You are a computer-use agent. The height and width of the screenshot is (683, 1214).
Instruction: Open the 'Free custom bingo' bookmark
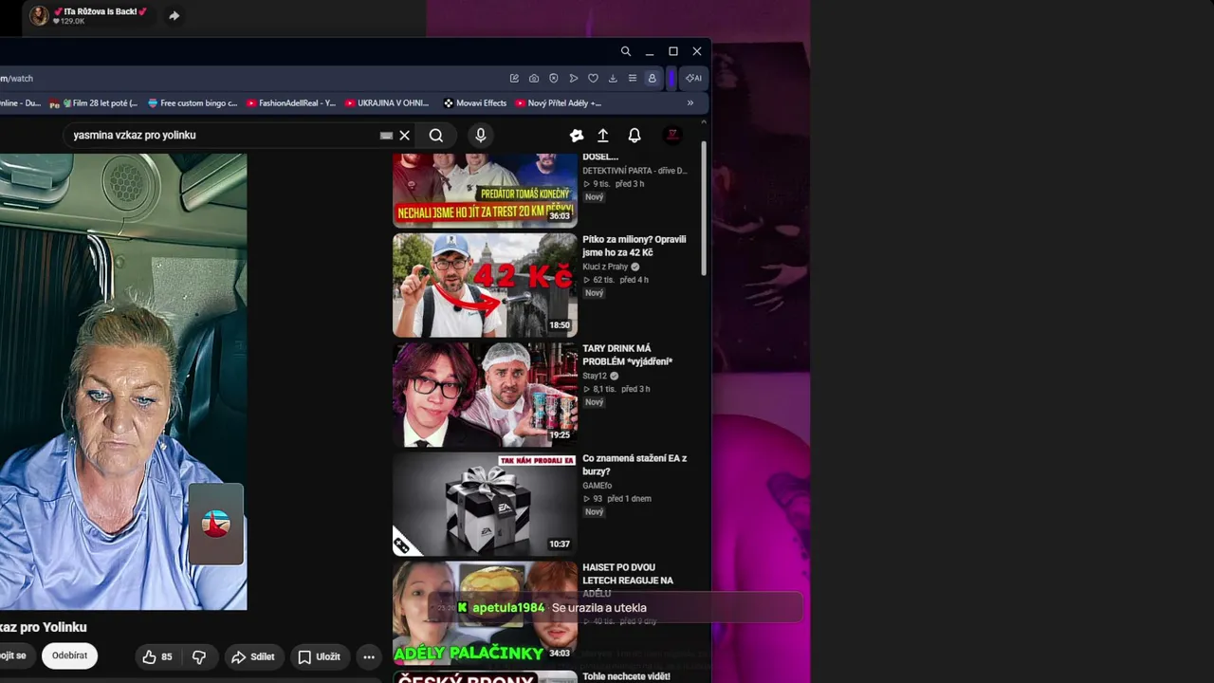pos(192,103)
